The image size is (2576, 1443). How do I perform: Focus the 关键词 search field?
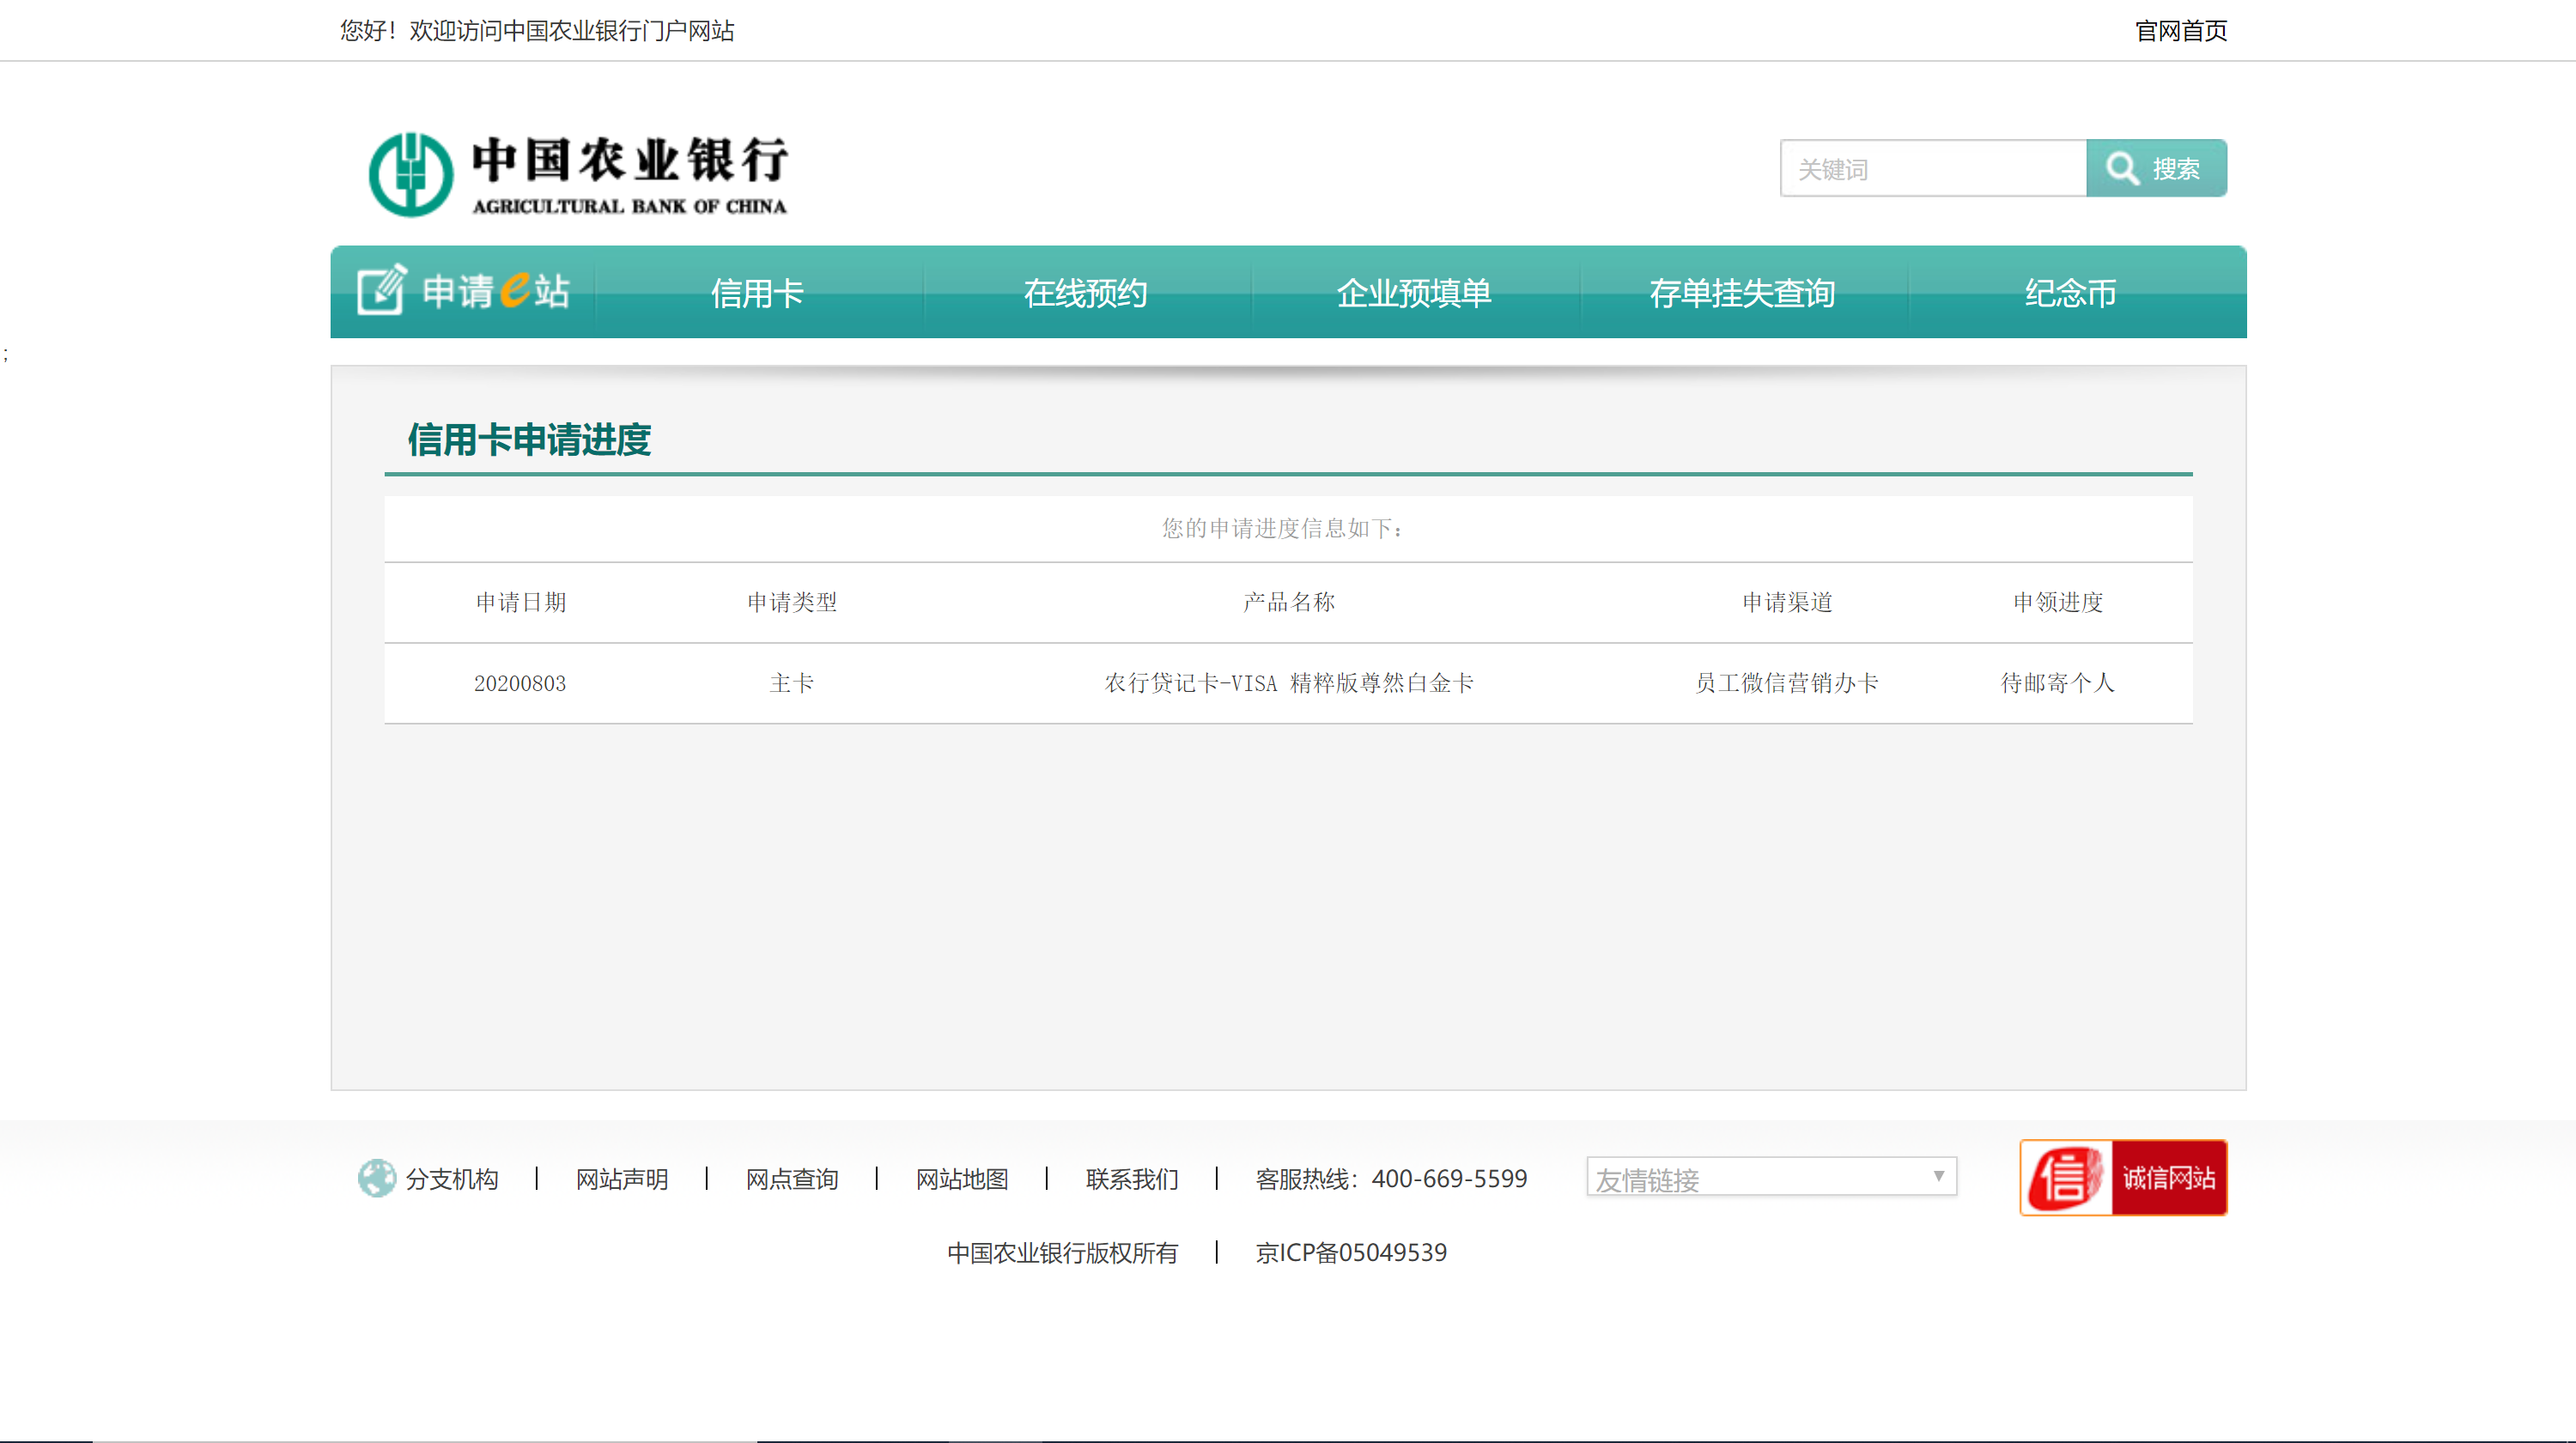tap(1933, 168)
